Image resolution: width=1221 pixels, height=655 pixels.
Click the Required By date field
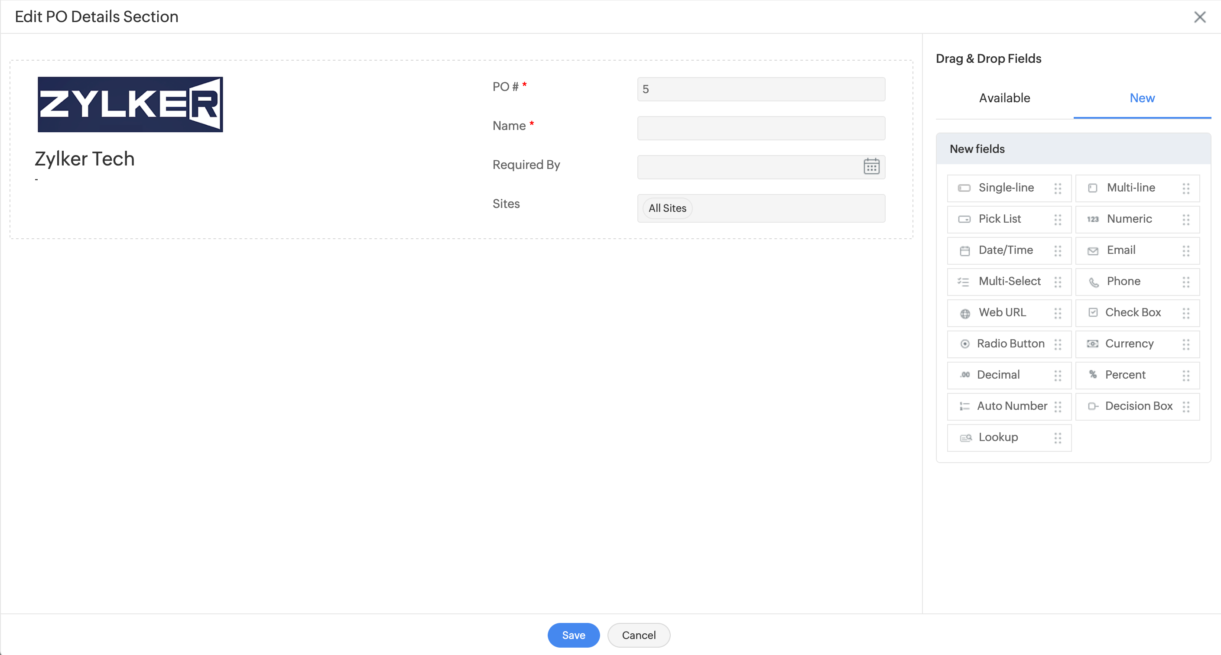(x=761, y=167)
